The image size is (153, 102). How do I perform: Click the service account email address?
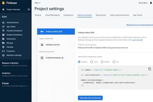(103, 48)
